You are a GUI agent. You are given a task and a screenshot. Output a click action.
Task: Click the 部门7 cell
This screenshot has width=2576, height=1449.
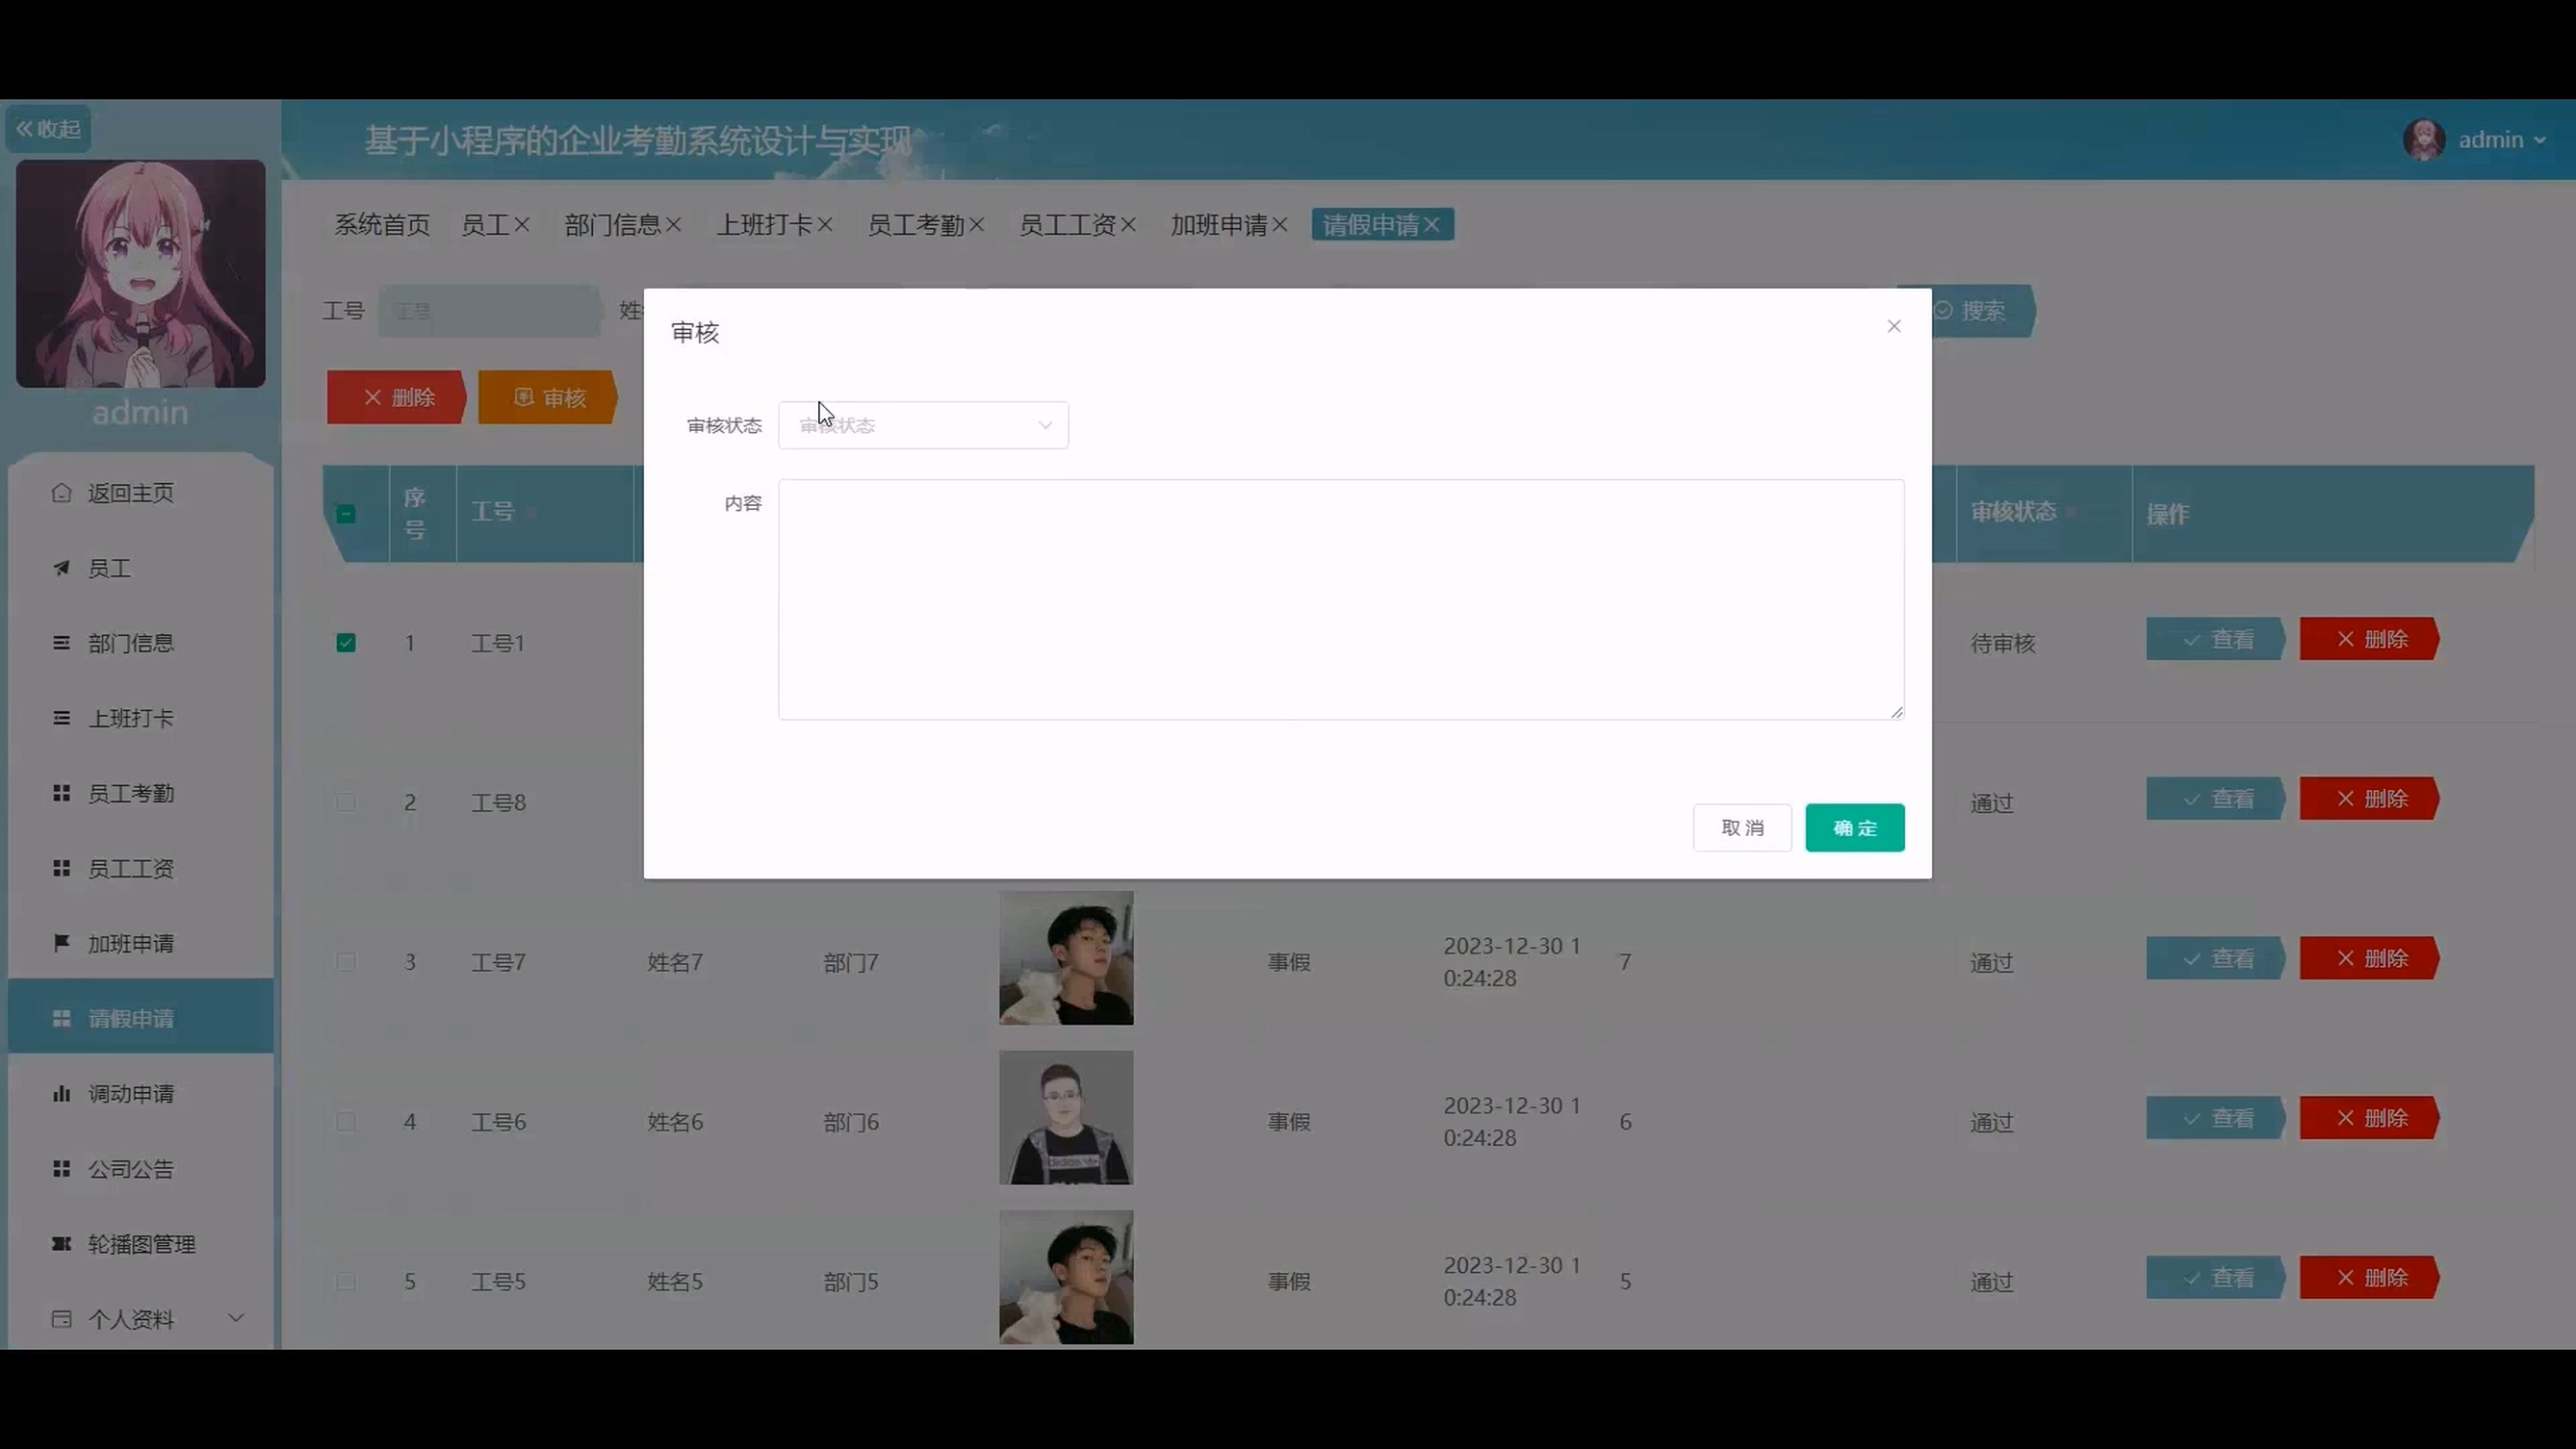851,962
